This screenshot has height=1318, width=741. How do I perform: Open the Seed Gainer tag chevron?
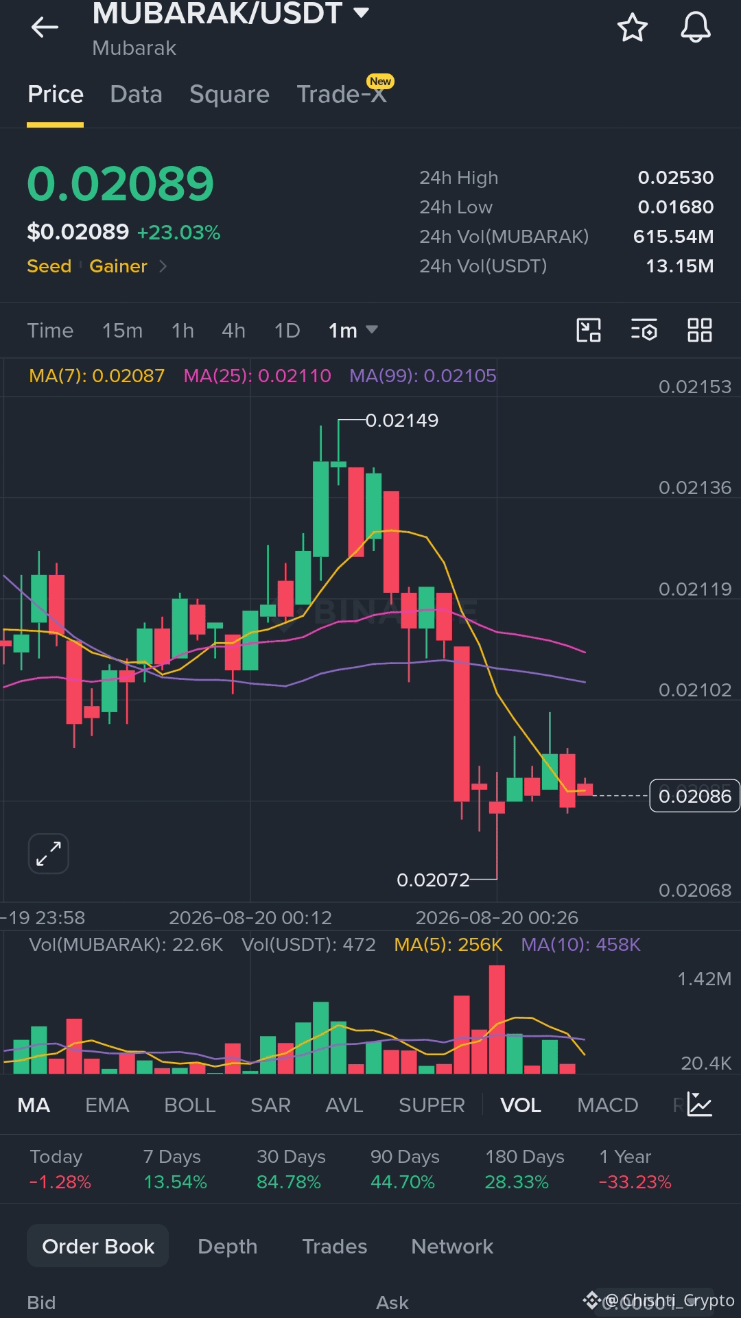[x=163, y=266]
